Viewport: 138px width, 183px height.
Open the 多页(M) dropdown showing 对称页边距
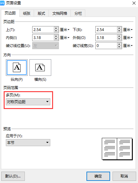[28, 102]
